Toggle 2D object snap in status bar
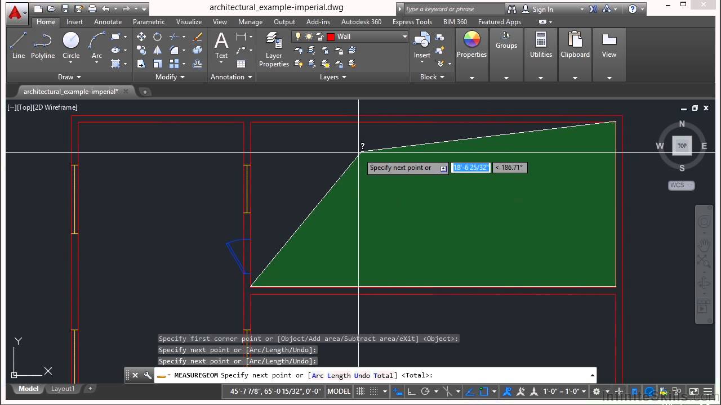Viewport: 721px width, 405px height. pos(483,391)
